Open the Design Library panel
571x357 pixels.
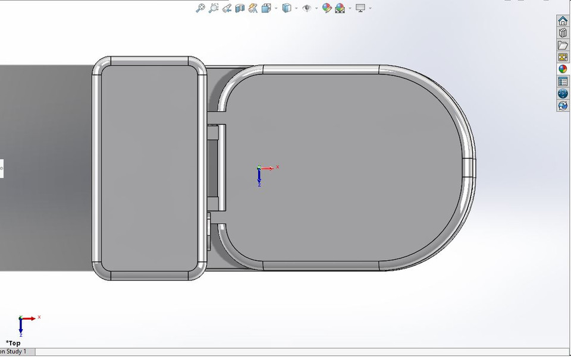pos(563,33)
